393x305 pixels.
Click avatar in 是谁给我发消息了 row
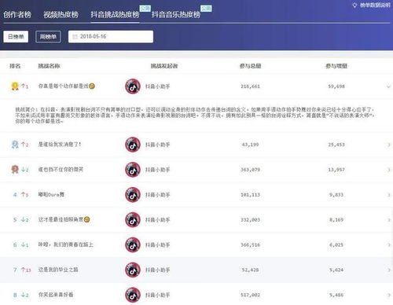tap(133, 145)
